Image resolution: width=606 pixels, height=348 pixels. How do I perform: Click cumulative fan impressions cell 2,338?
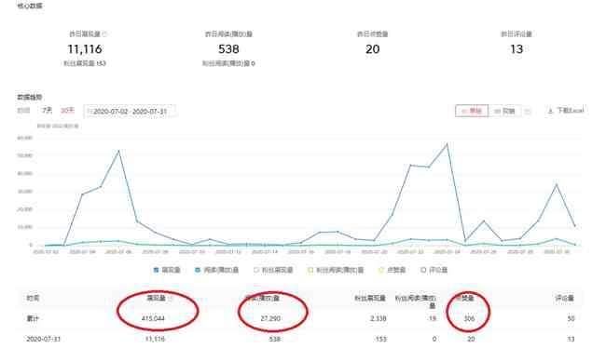click(379, 318)
